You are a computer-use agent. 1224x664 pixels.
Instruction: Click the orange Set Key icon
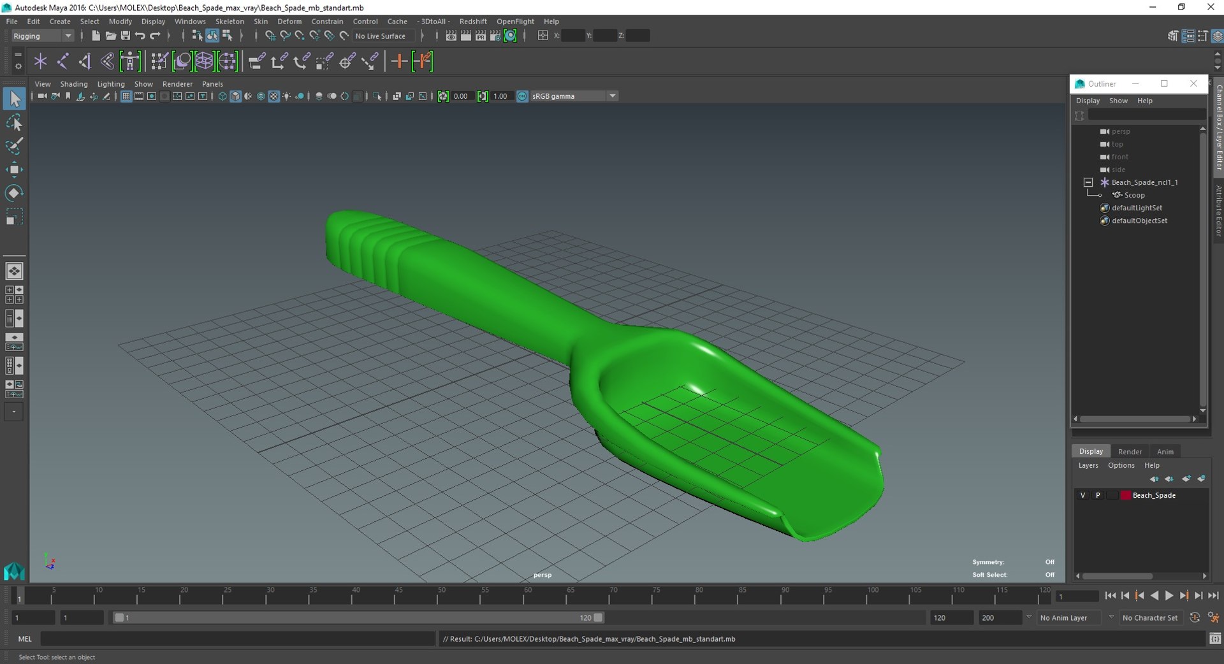(399, 61)
